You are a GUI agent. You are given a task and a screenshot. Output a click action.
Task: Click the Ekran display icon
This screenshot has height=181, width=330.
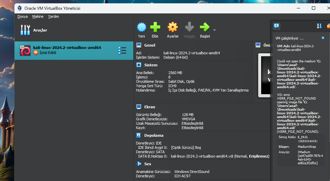tap(139, 107)
